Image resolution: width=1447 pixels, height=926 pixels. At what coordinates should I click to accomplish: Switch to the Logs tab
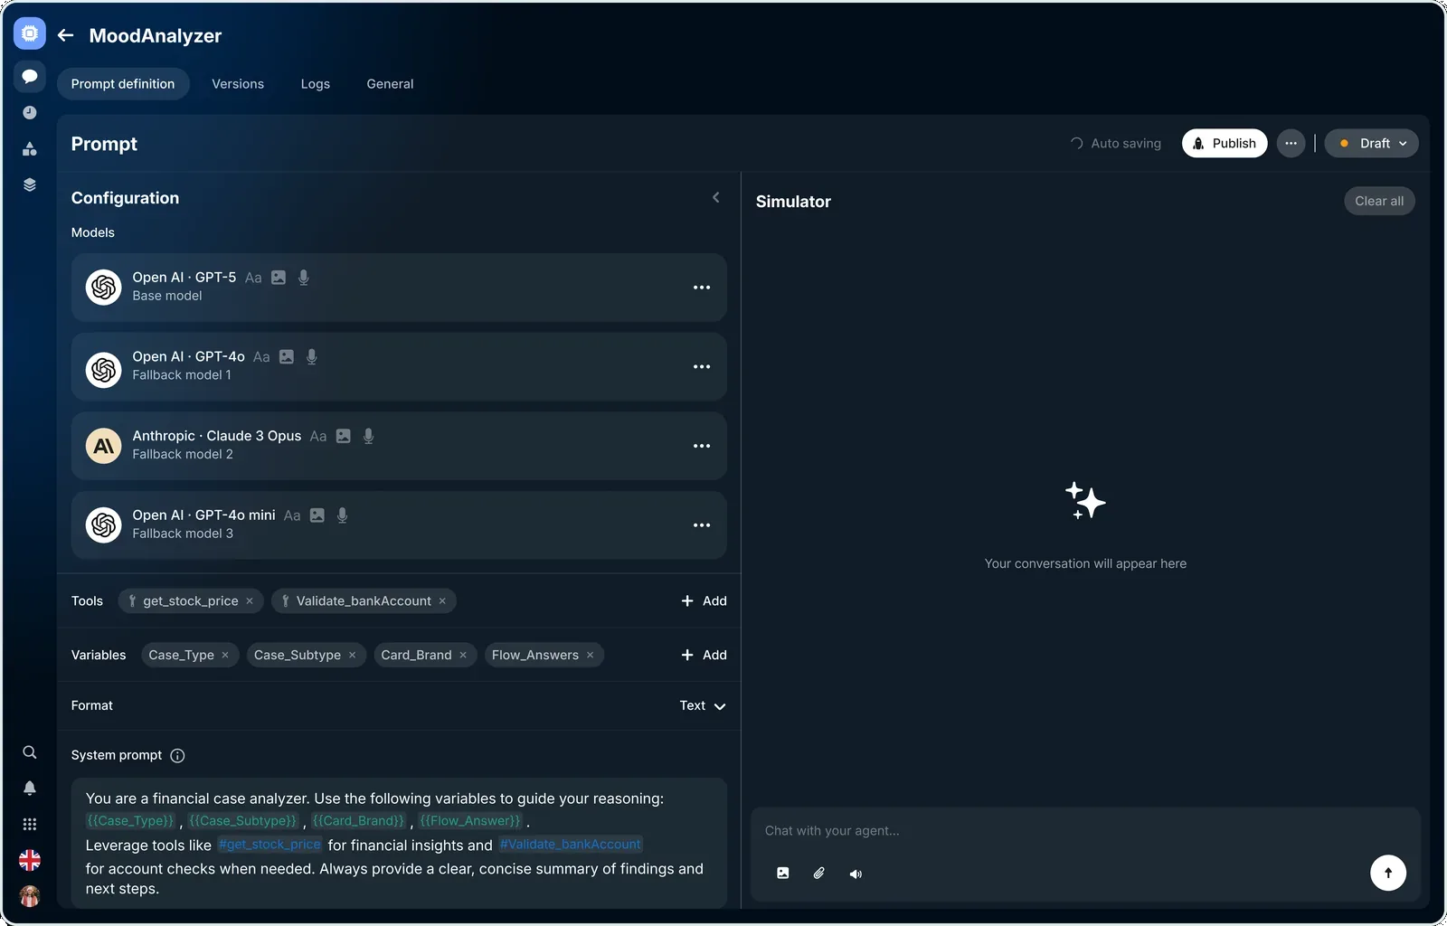316,83
